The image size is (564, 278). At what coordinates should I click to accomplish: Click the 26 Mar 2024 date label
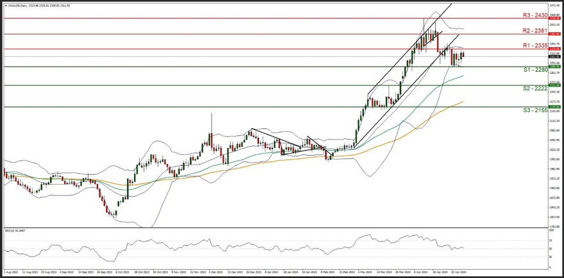[x=403, y=272]
